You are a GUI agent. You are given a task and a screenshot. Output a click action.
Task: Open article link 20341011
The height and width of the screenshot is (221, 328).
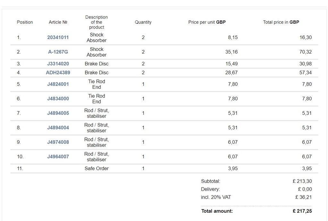(58, 37)
